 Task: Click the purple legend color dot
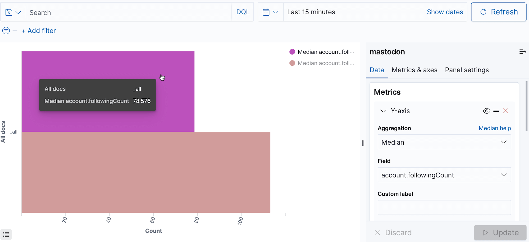[292, 52]
